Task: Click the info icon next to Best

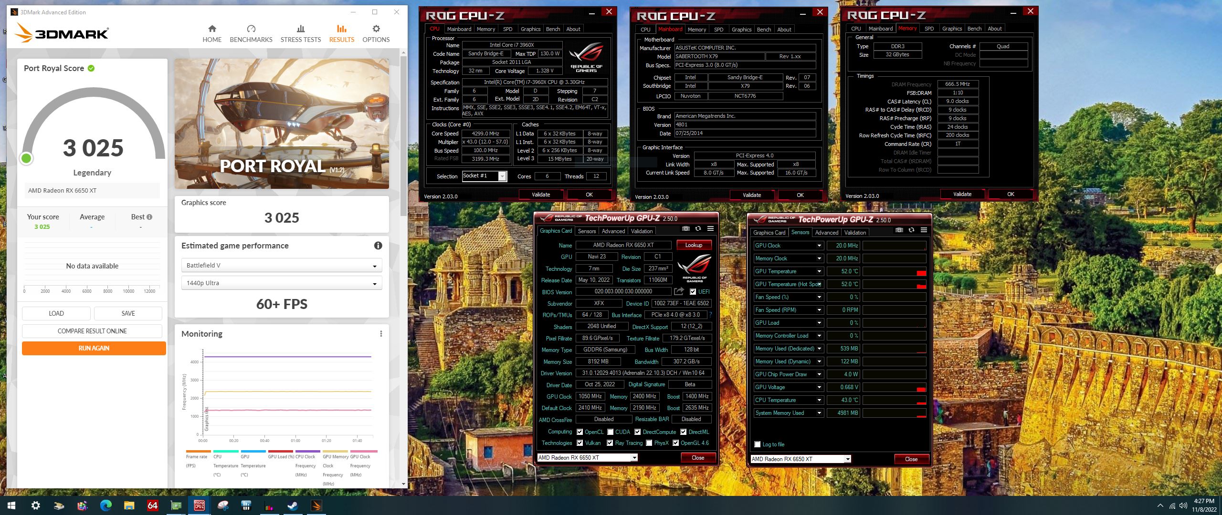Action: (x=149, y=217)
